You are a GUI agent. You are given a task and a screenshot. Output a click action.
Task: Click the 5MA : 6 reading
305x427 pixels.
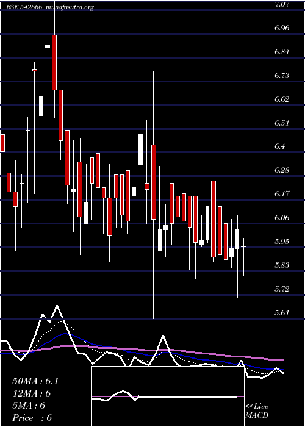tap(29, 406)
